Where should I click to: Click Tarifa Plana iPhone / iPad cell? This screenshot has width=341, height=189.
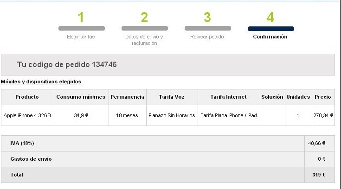tap(228, 115)
